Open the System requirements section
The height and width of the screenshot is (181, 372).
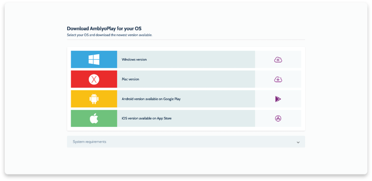pos(186,142)
